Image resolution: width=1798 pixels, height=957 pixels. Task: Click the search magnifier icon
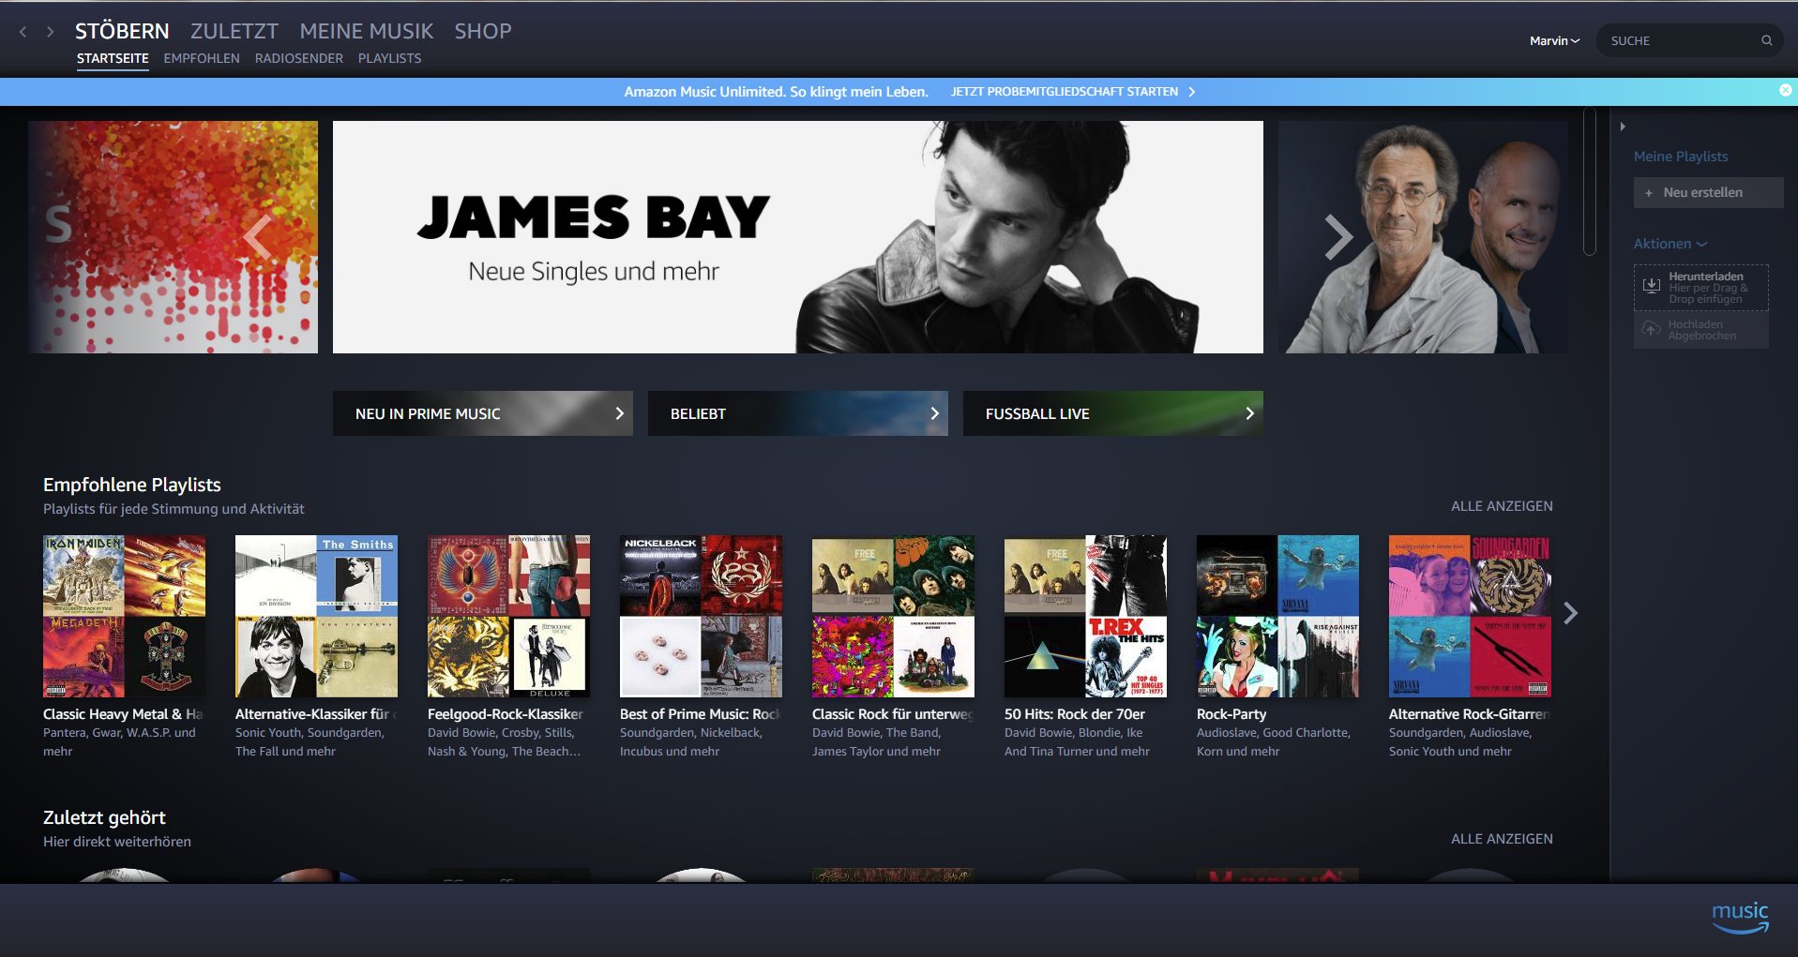click(1767, 40)
